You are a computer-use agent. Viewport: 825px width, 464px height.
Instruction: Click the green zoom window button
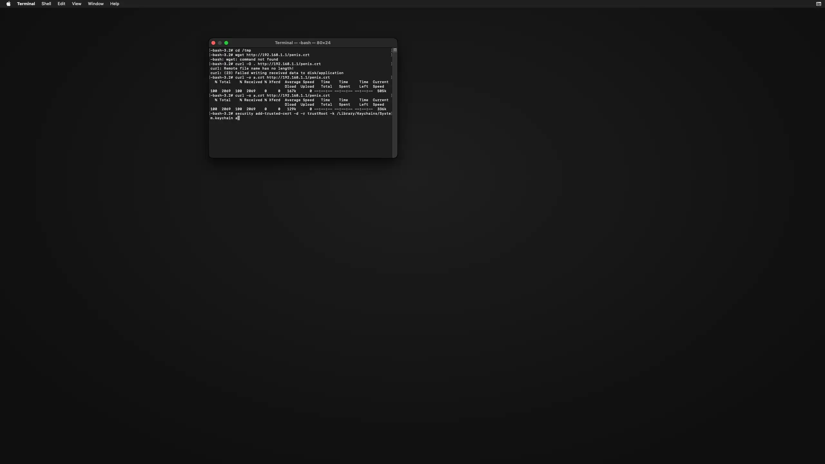[226, 43]
